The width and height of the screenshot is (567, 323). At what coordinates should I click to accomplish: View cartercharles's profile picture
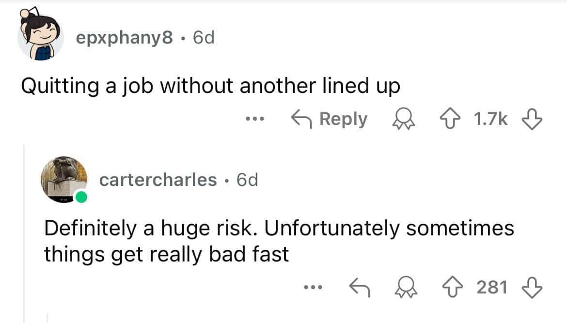(x=64, y=180)
